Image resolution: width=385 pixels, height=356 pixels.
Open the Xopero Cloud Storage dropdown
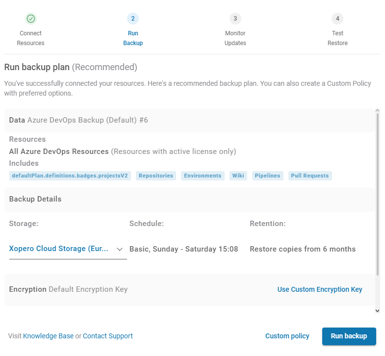(x=60, y=249)
